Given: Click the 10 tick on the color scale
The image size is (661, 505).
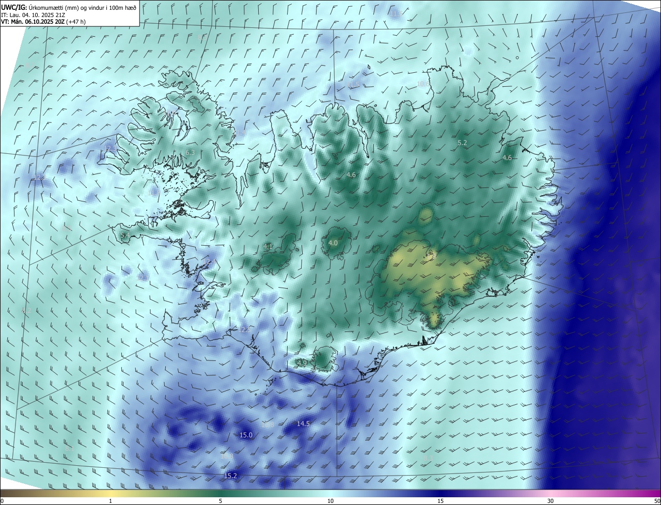Looking at the screenshot, I should click(x=330, y=501).
